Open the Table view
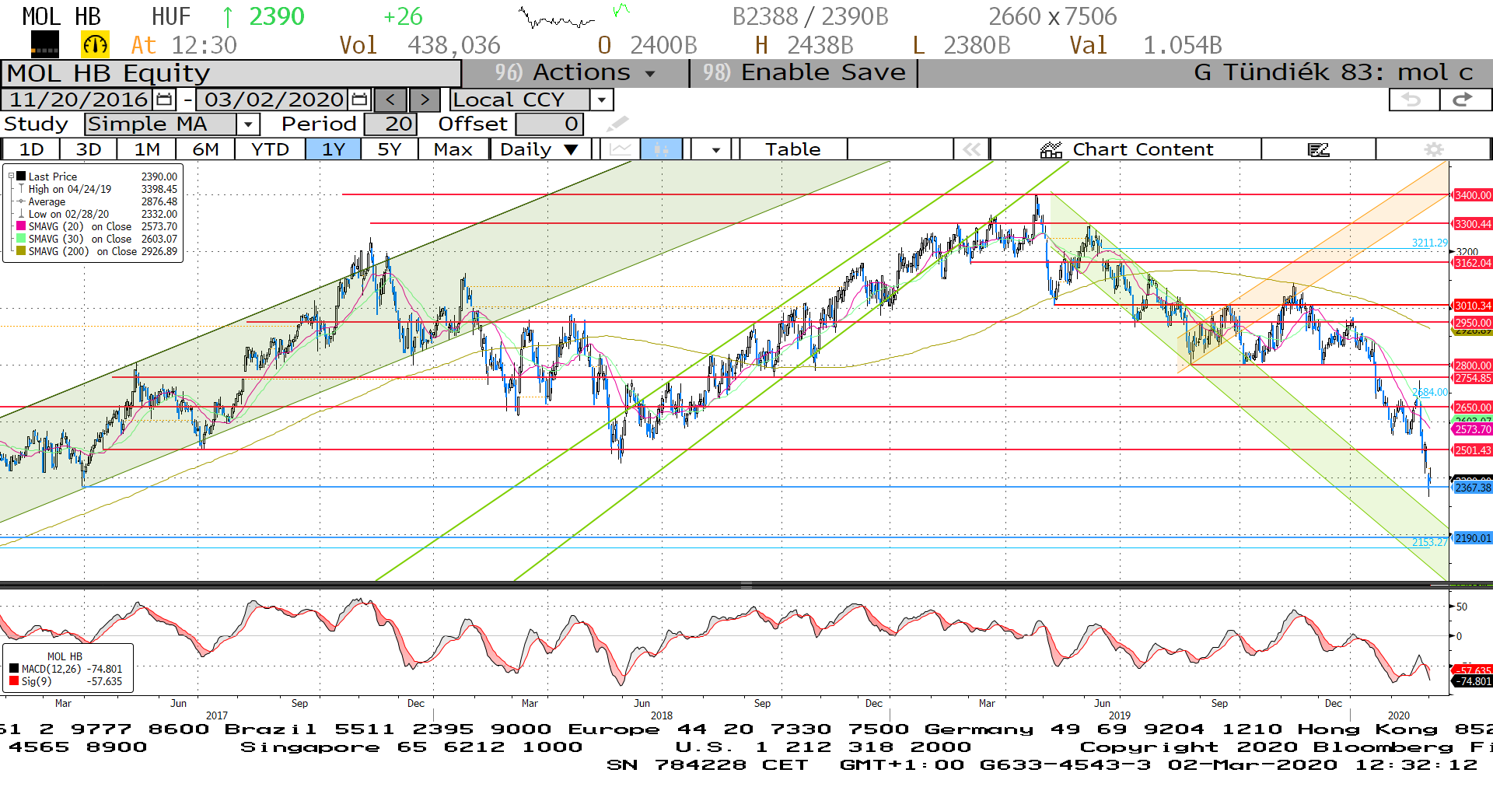 point(792,149)
